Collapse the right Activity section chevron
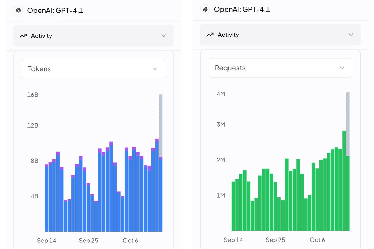 click(351, 35)
